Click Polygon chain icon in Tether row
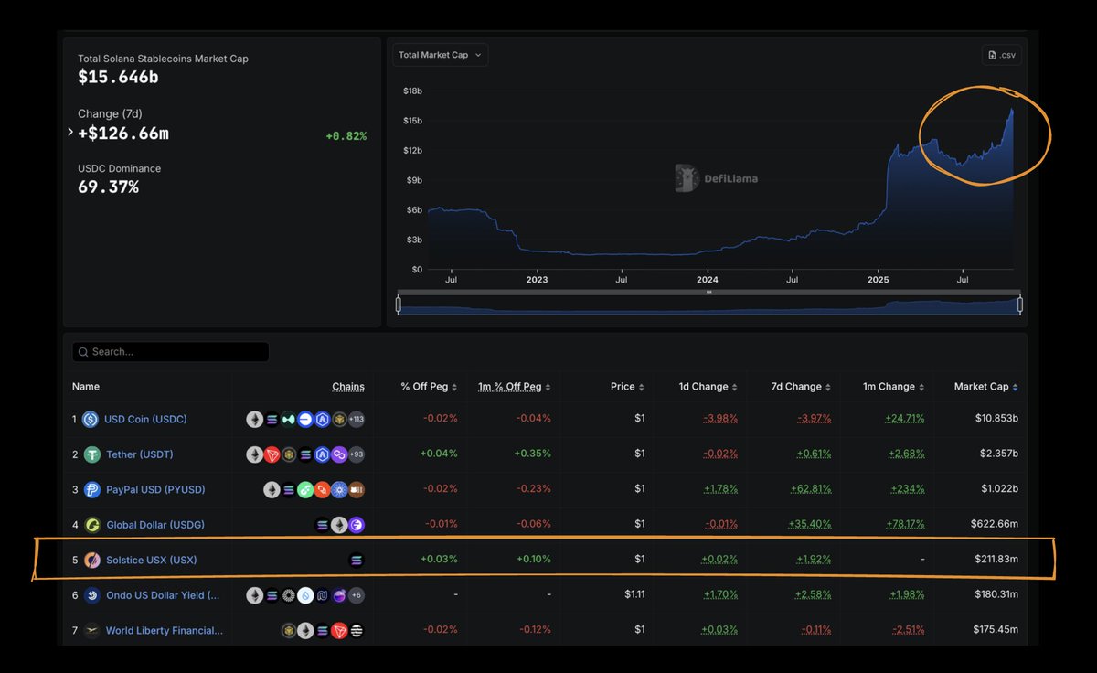Image resolution: width=1097 pixels, height=673 pixels. 339,454
